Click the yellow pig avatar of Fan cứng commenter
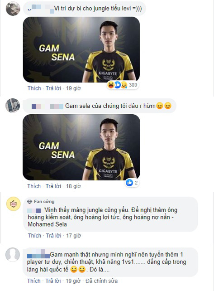 click(13, 204)
